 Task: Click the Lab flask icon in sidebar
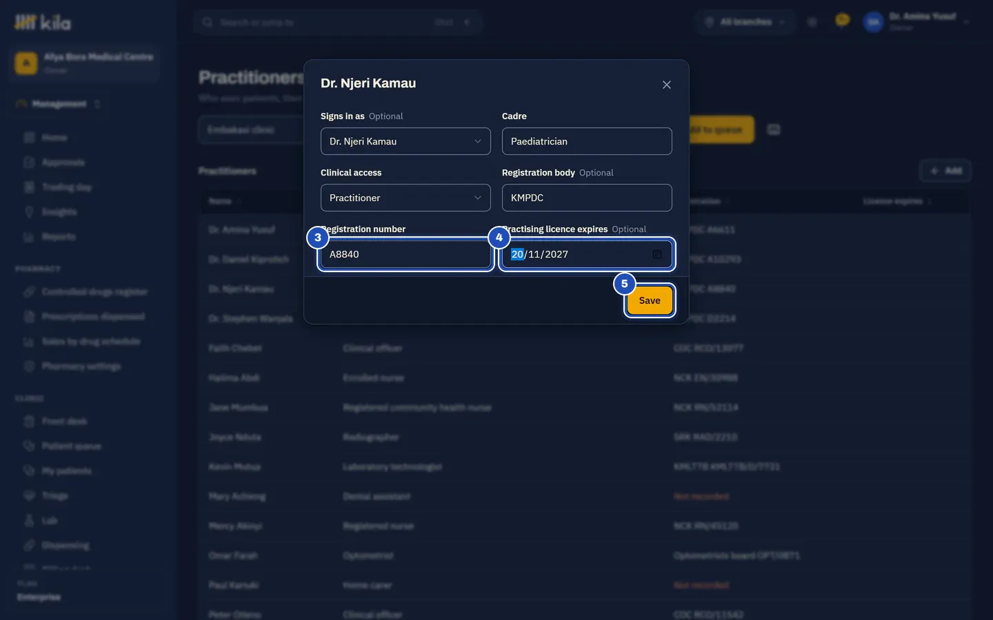click(x=29, y=521)
